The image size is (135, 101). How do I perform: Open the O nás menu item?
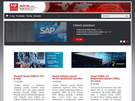[12, 16]
